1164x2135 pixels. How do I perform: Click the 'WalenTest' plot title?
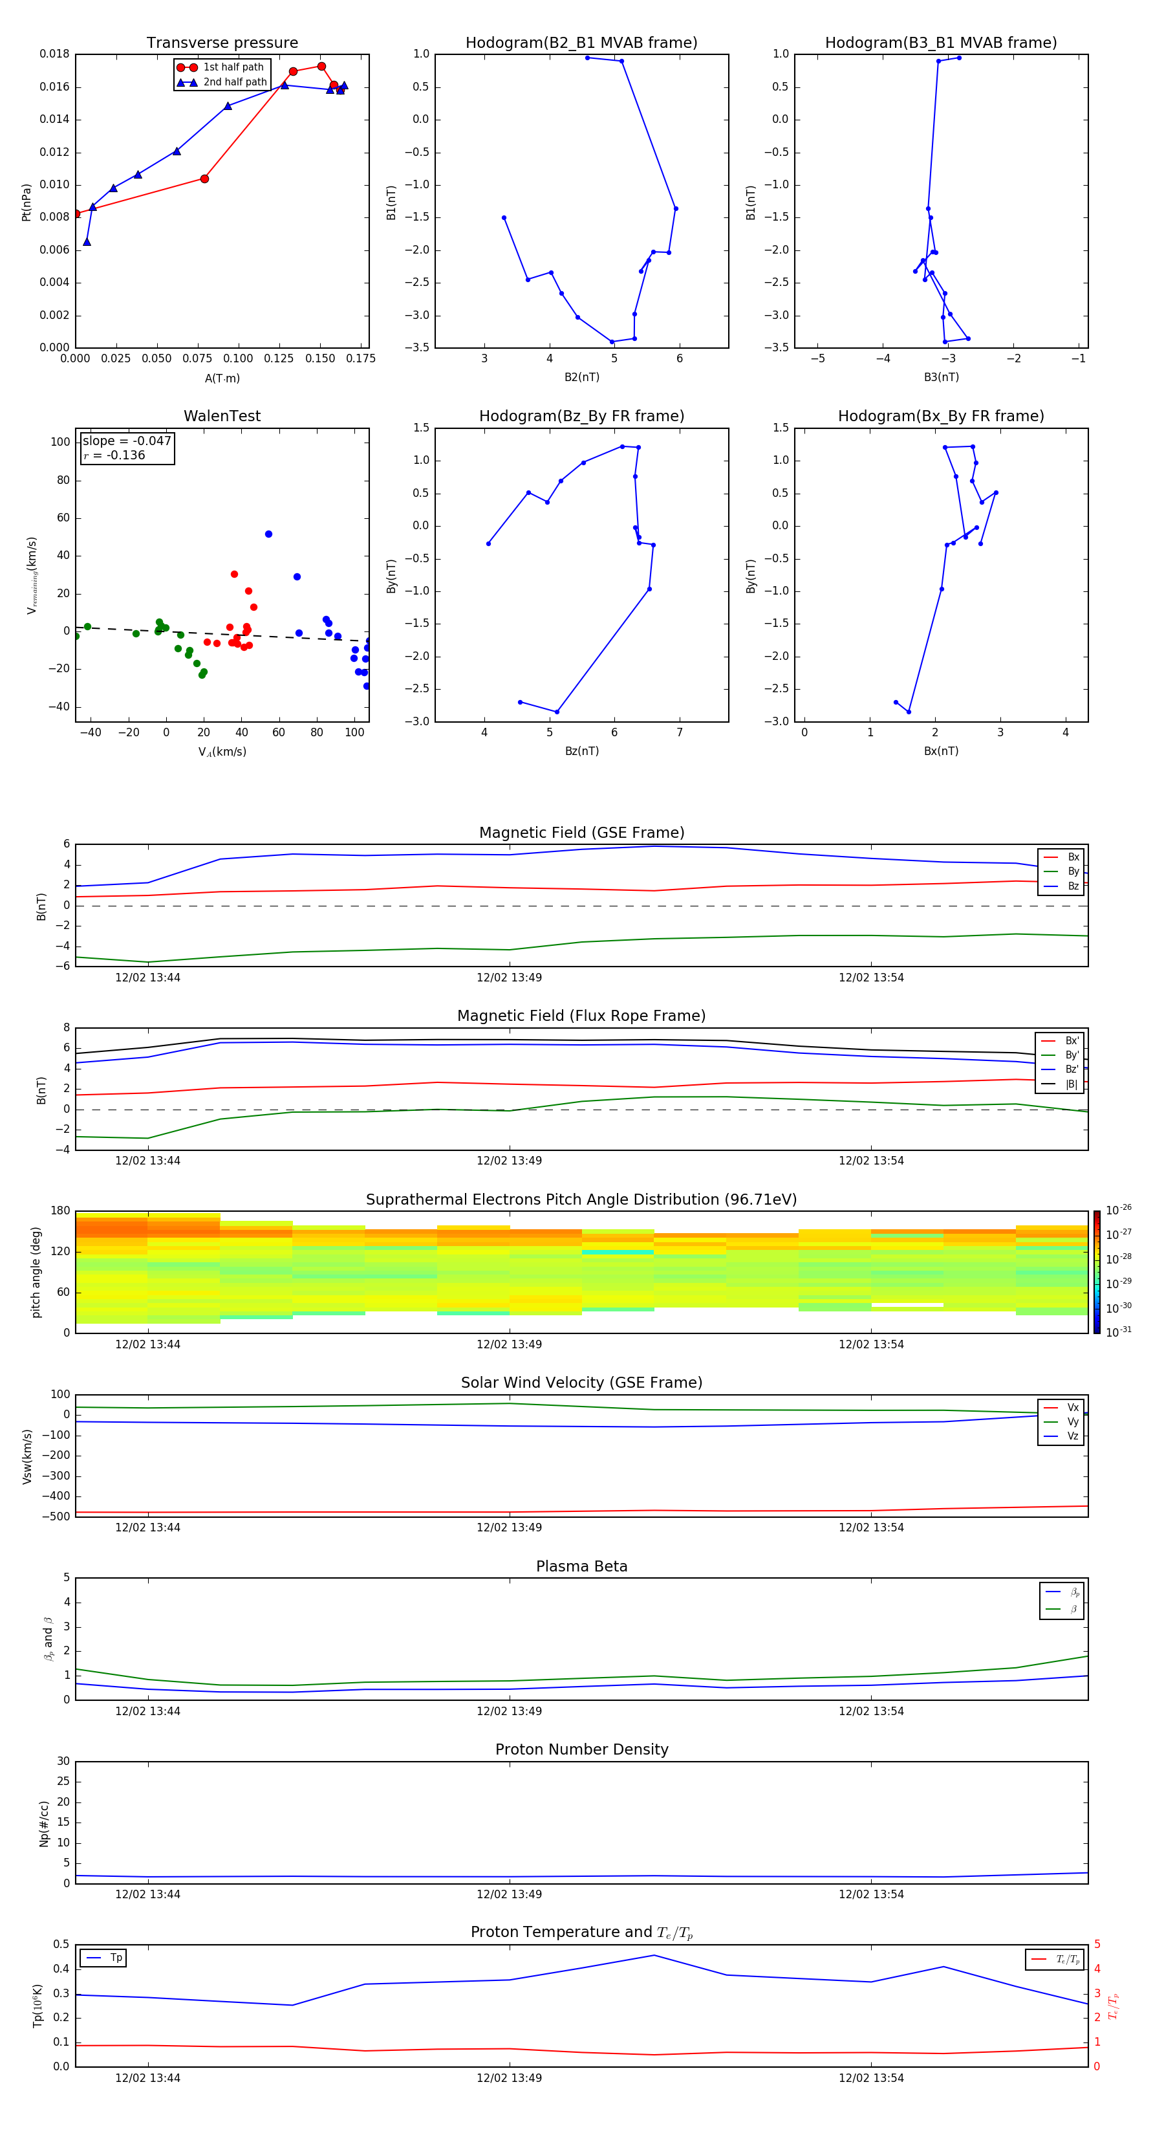point(222,416)
